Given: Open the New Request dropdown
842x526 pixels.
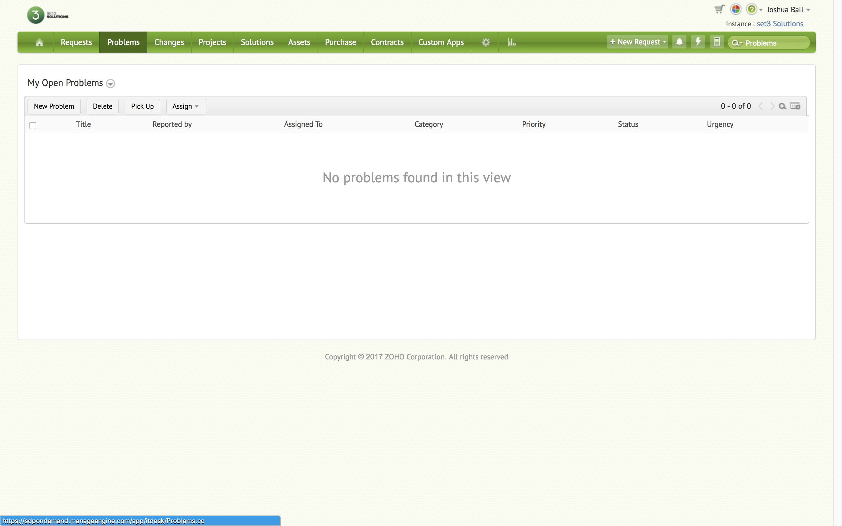Looking at the screenshot, I should pos(637,42).
